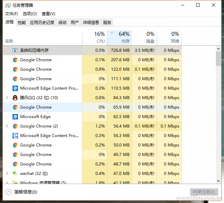The height and width of the screenshot is (203, 224).
Task: Switch to the 服务 tab
Action: click(x=107, y=22)
